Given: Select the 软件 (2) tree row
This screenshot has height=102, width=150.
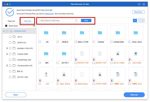Looking at the screenshot, I should point(19,71).
